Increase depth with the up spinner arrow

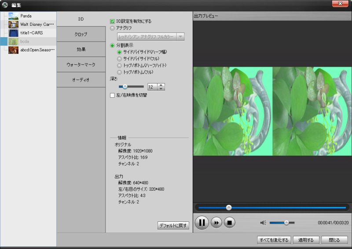pyautogui.click(x=161, y=85)
